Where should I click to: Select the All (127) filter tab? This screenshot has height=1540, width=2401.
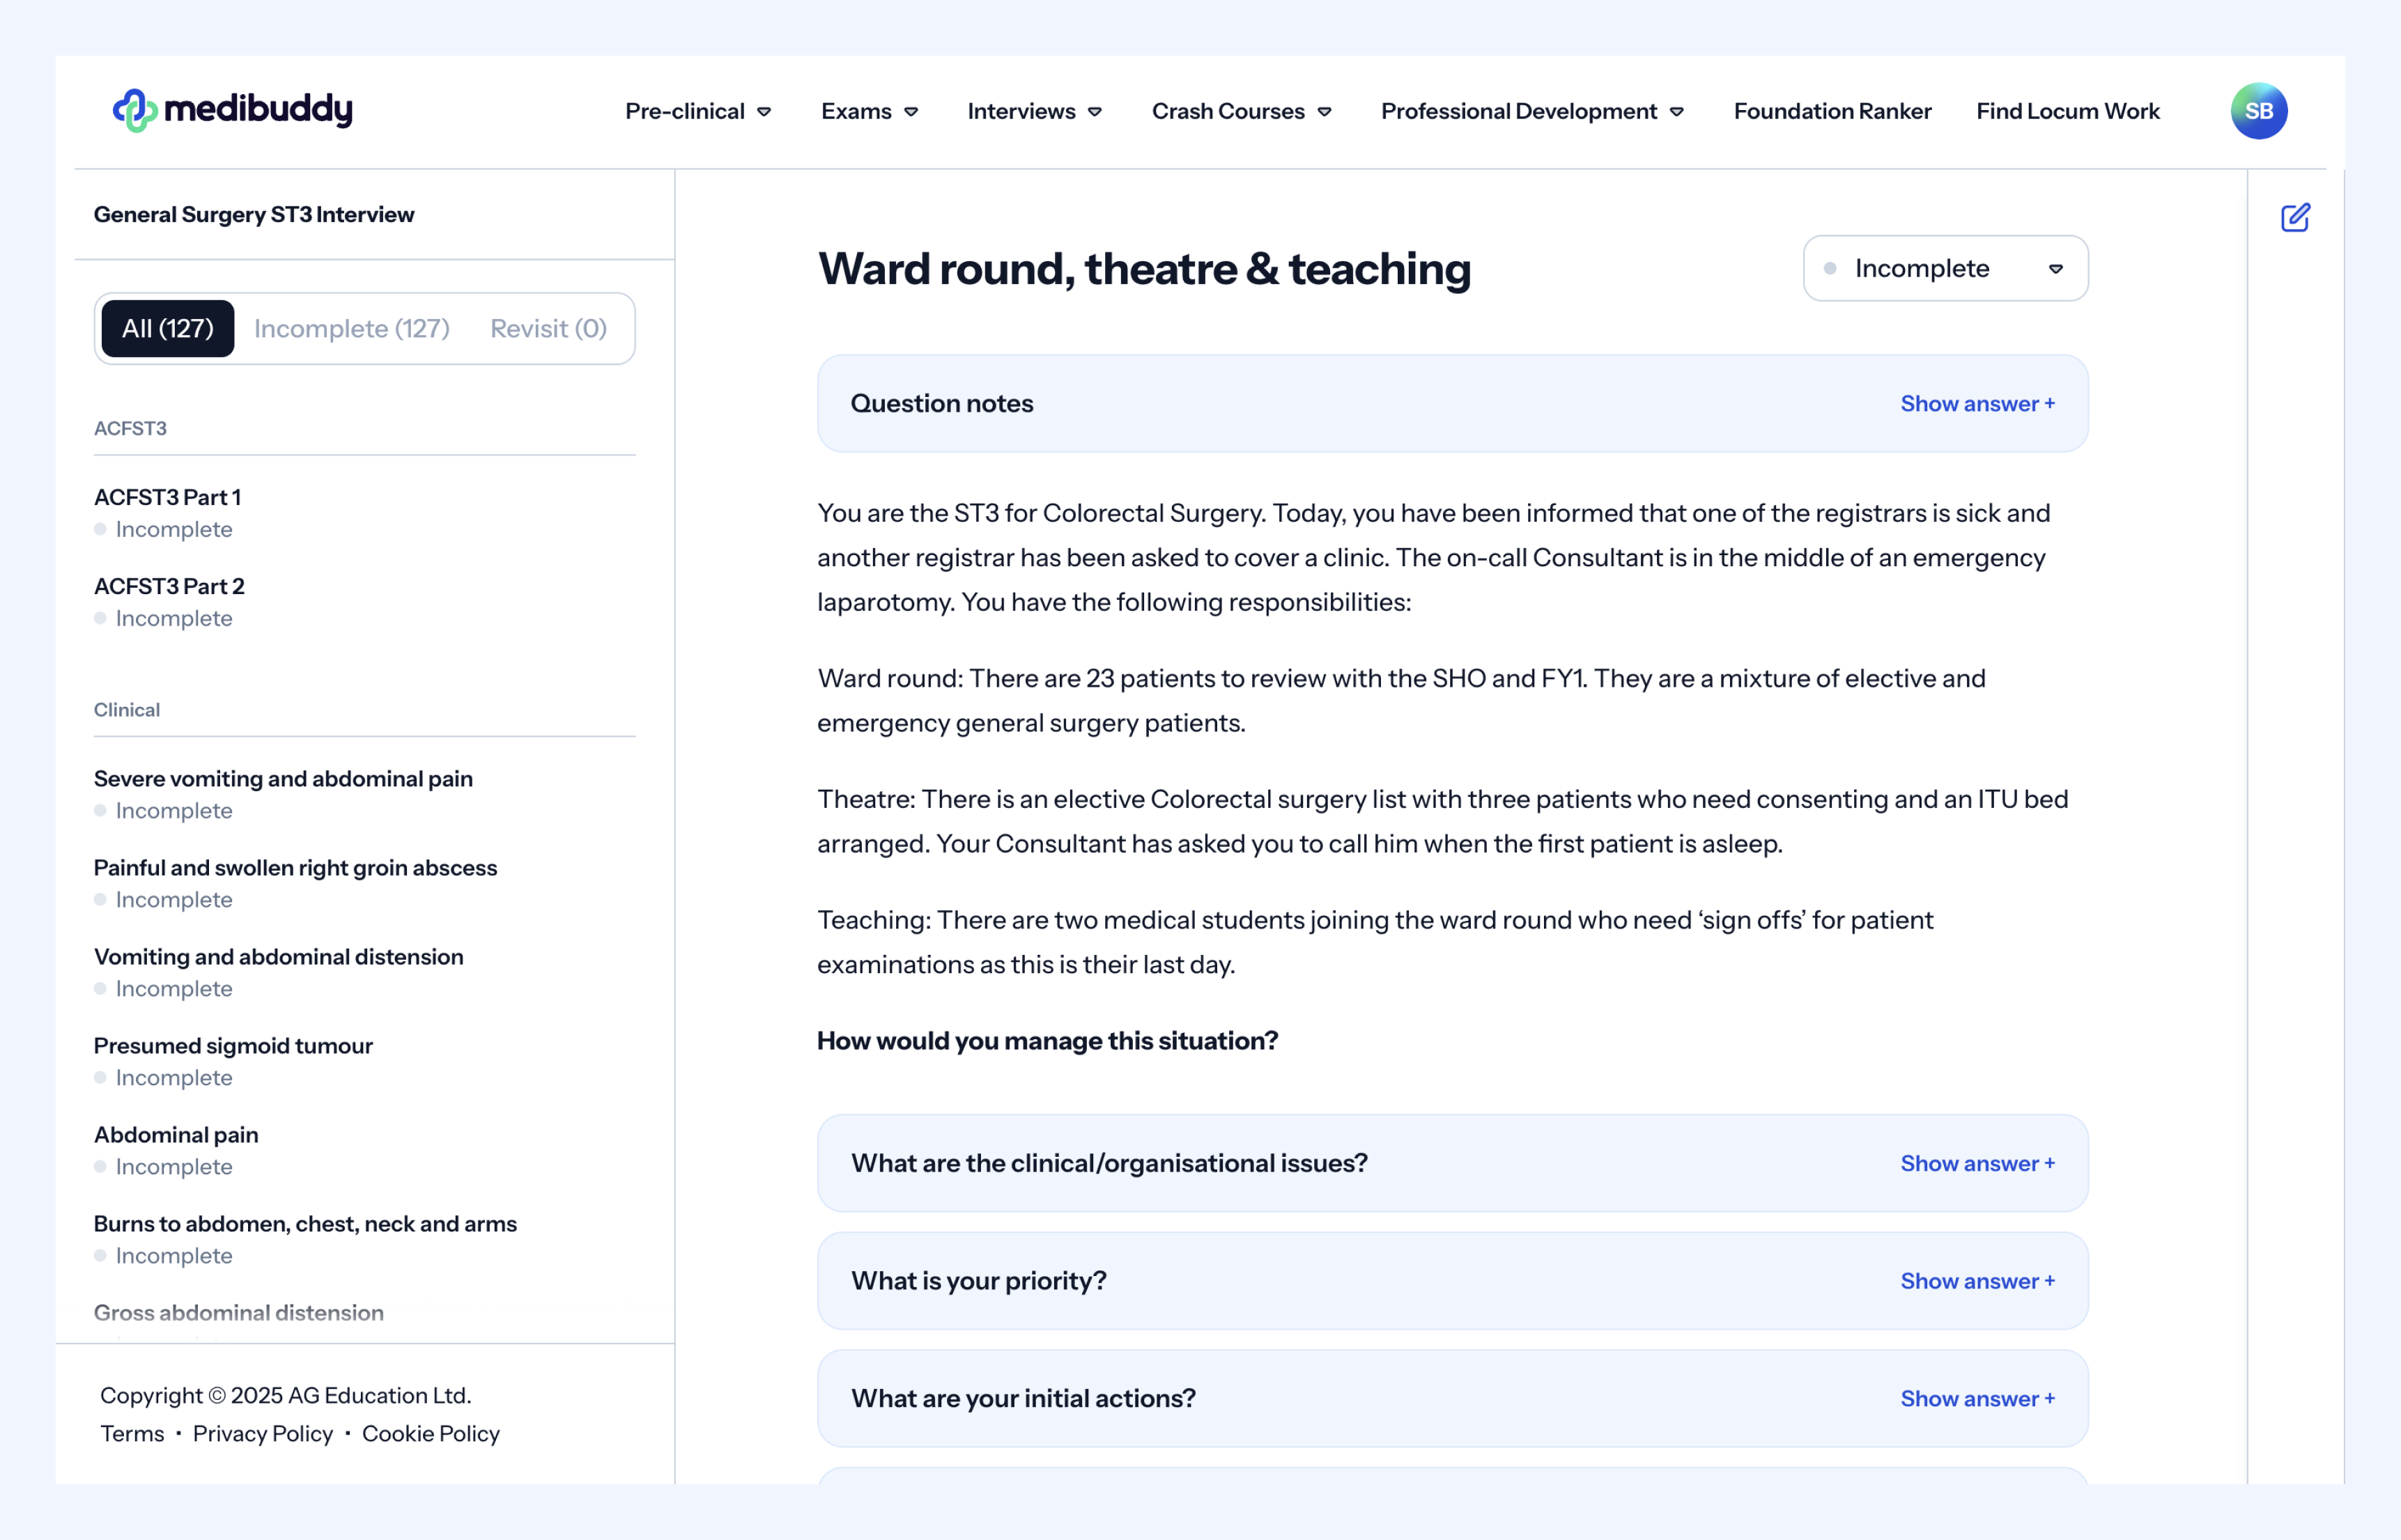pos(168,328)
